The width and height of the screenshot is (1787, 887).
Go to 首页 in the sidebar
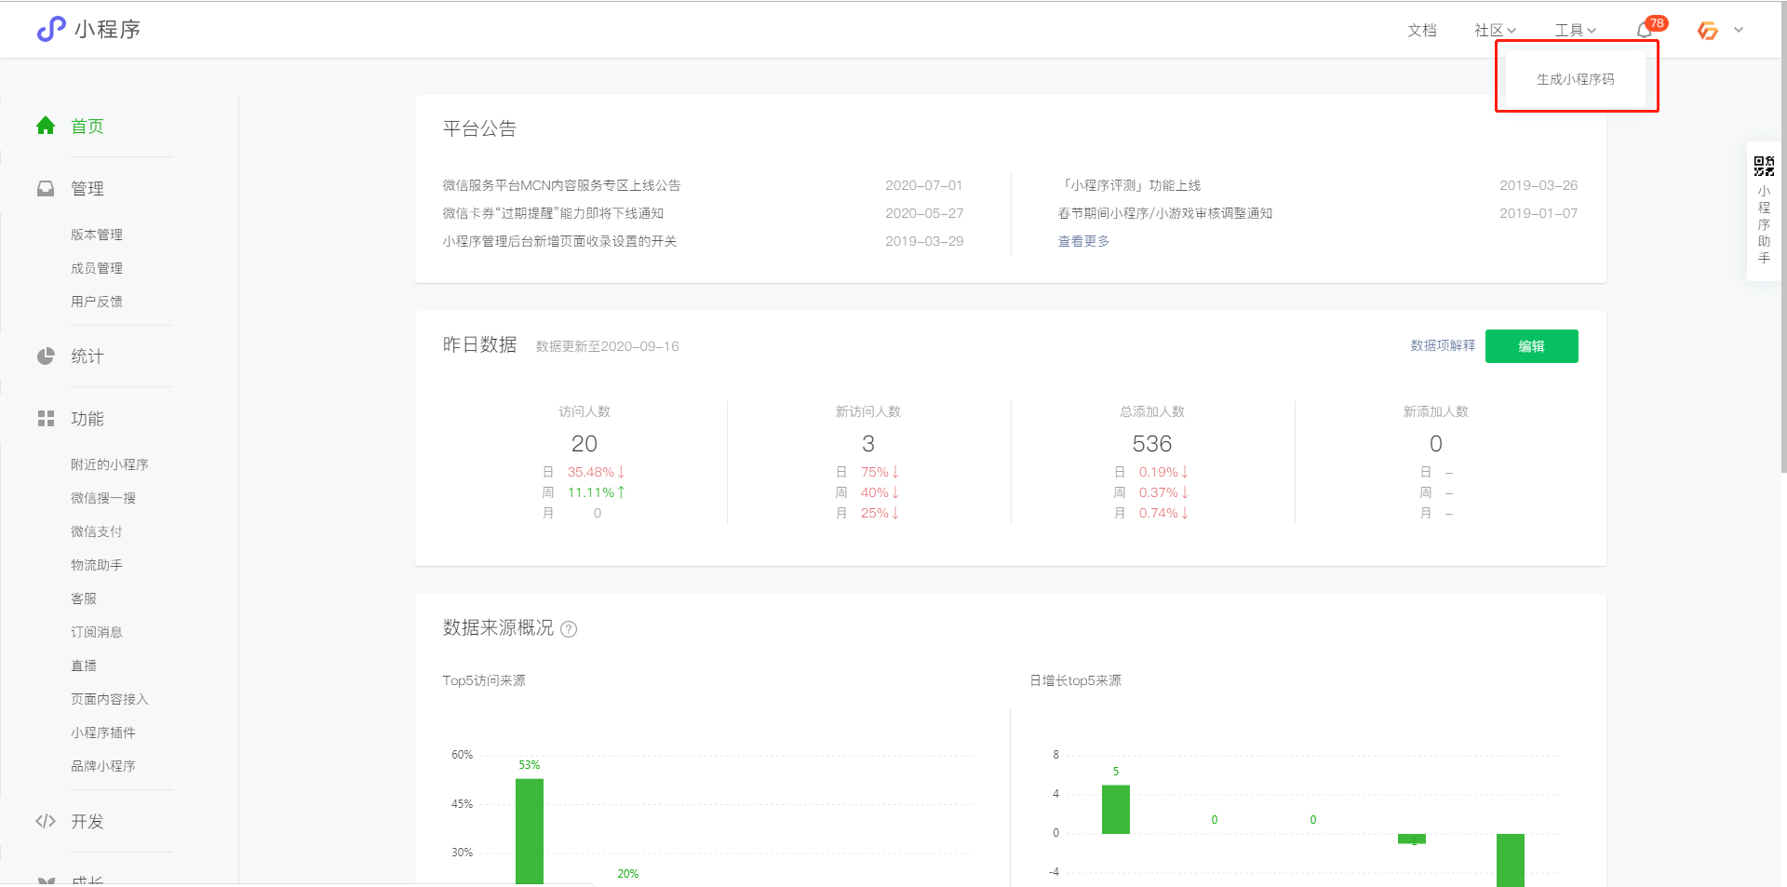(87, 126)
